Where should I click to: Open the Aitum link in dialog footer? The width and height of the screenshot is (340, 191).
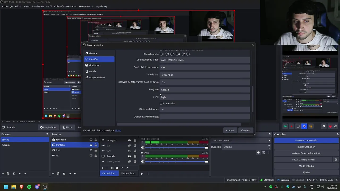(118, 130)
